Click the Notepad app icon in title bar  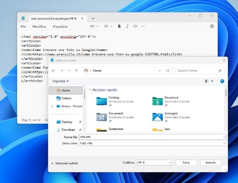pyautogui.click(x=23, y=18)
